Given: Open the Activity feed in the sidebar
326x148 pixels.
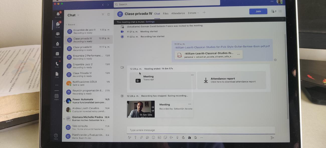Looking at the screenshot, I should 58,15.
